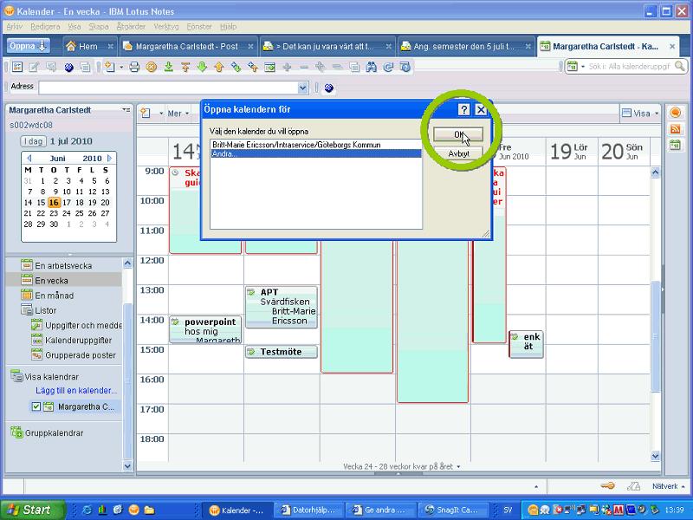
Task: Click OK in the open calendar dialog
Action: [x=458, y=134]
